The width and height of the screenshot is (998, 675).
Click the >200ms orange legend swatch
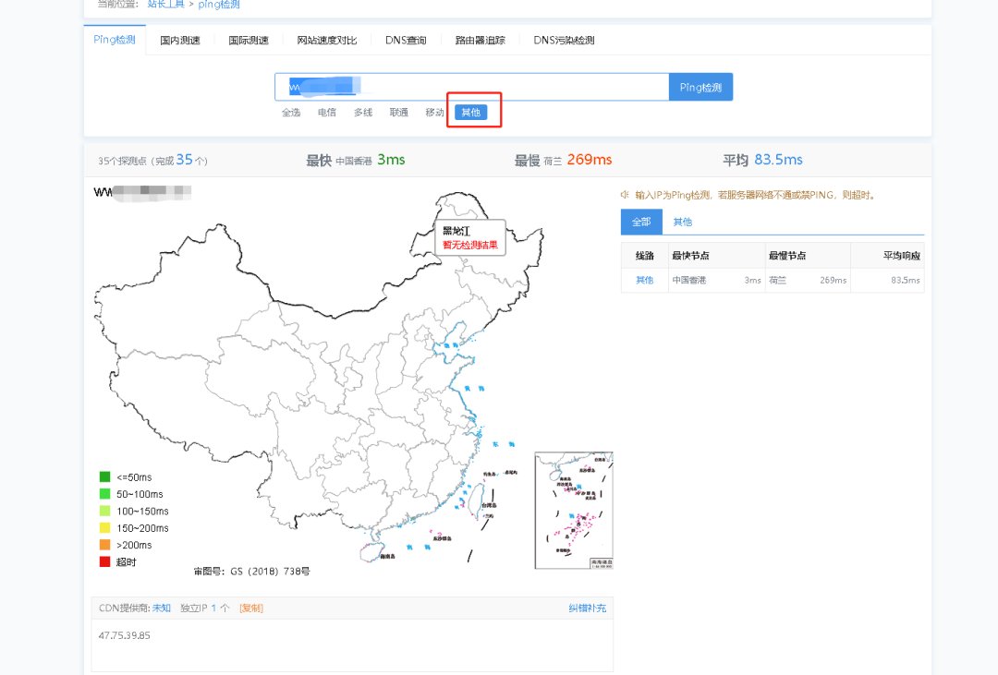point(105,545)
